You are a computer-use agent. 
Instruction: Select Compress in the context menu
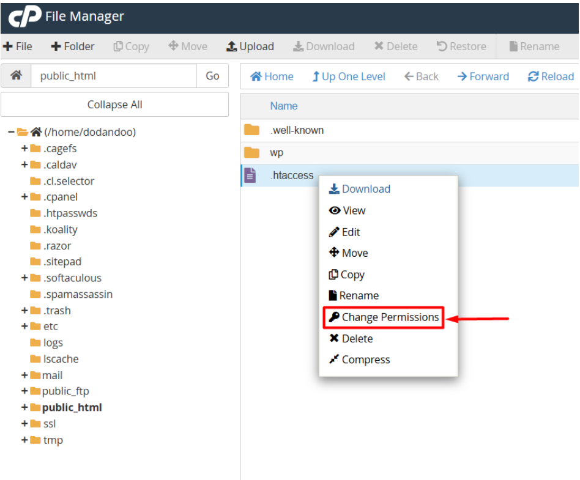pyautogui.click(x=365, y=360)
